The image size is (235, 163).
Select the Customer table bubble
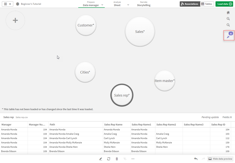86,25
